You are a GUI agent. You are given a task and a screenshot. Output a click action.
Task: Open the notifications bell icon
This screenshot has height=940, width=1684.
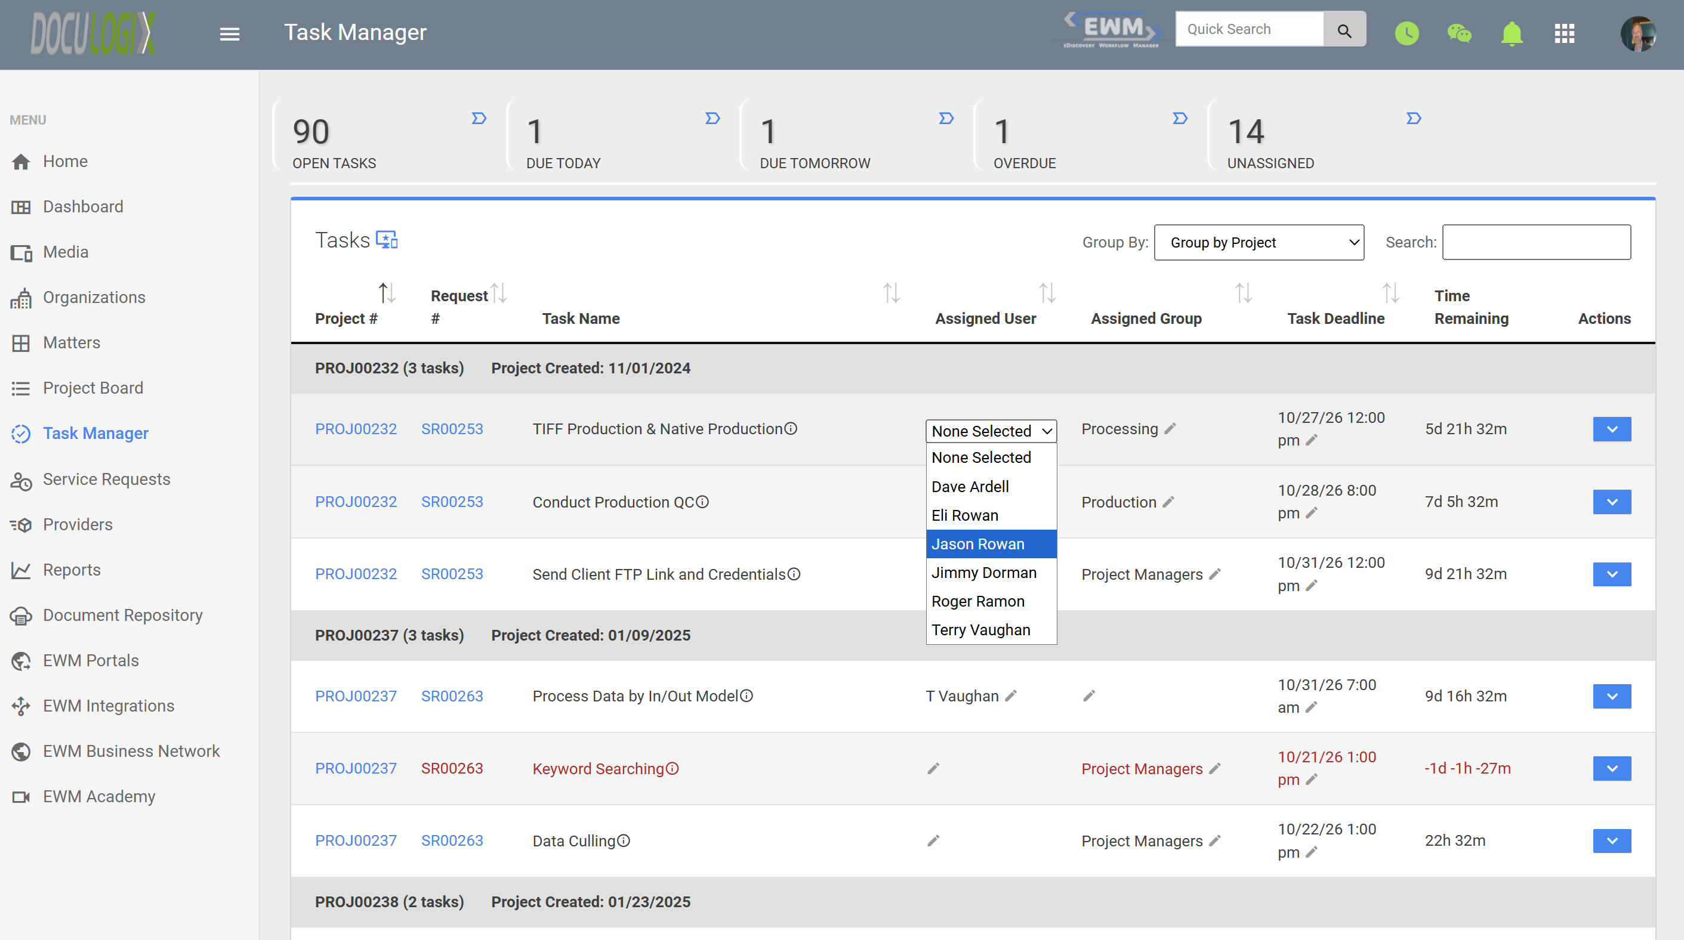tap(1512, 33)
